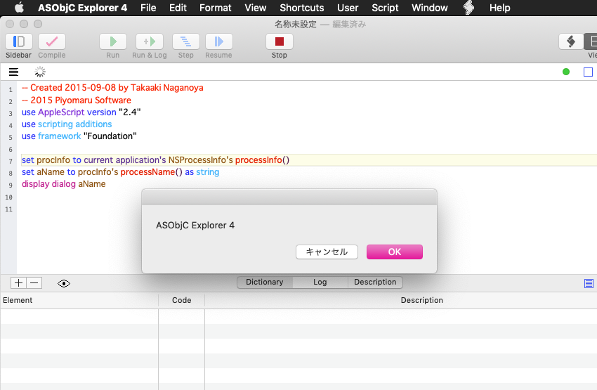Click OK in the dialog

click(395, 252)
